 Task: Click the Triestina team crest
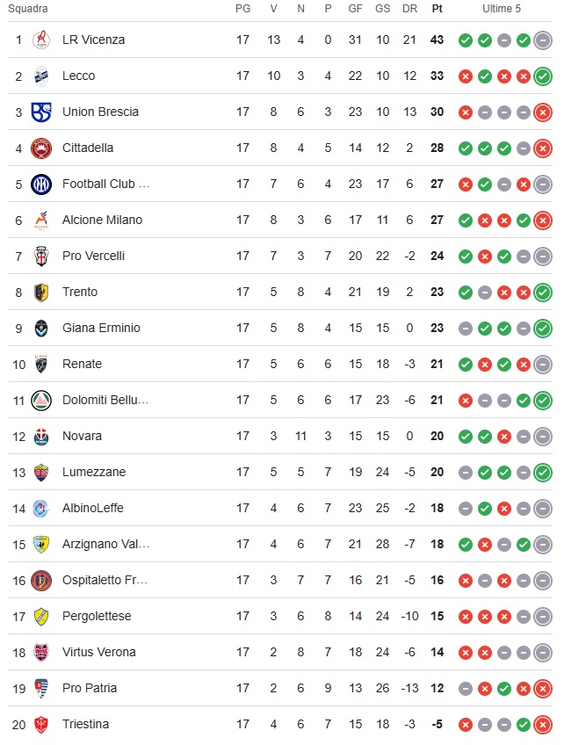[x=41, y=724]
